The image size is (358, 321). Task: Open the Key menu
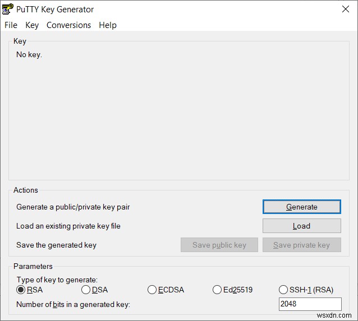pos(32,25)
